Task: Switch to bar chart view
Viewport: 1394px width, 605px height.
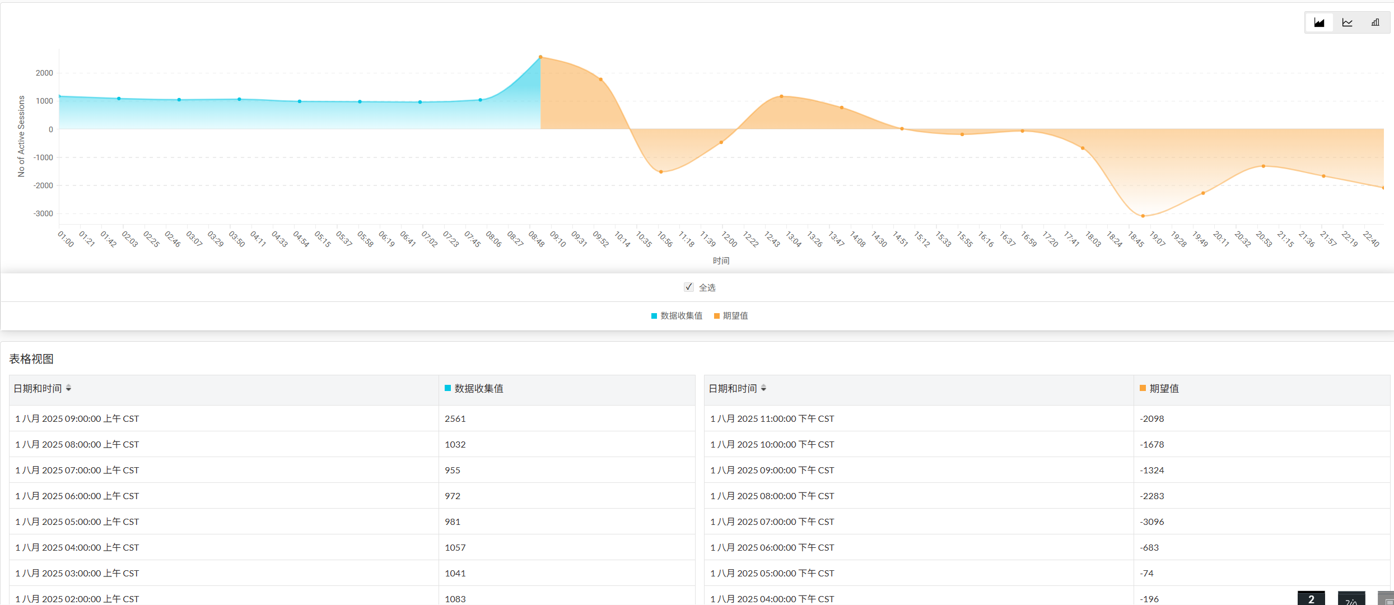Action: point(1375,22)
